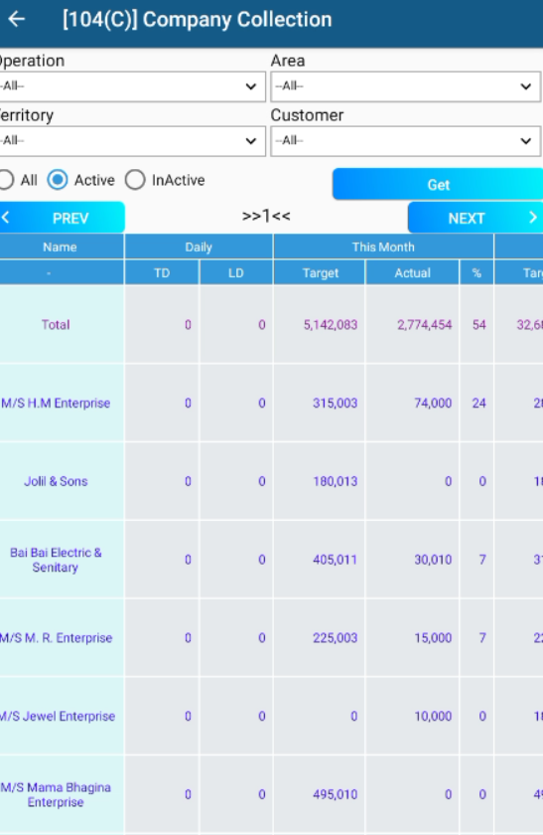
Task: Select the M/S M. R. Enterprise row
Action: tap(56, 638)
